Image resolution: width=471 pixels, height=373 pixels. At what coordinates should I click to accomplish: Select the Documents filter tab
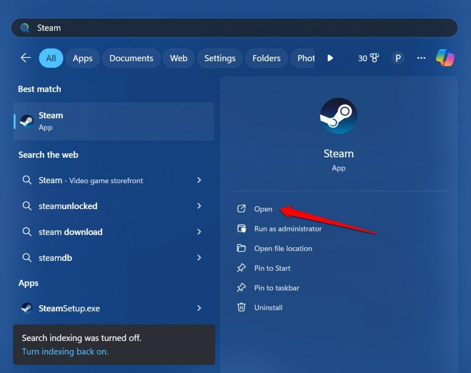(x=131, y=58)
